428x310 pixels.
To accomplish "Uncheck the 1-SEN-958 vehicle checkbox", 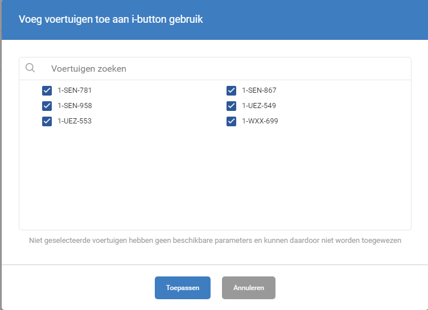I will [x=47, y=106].
